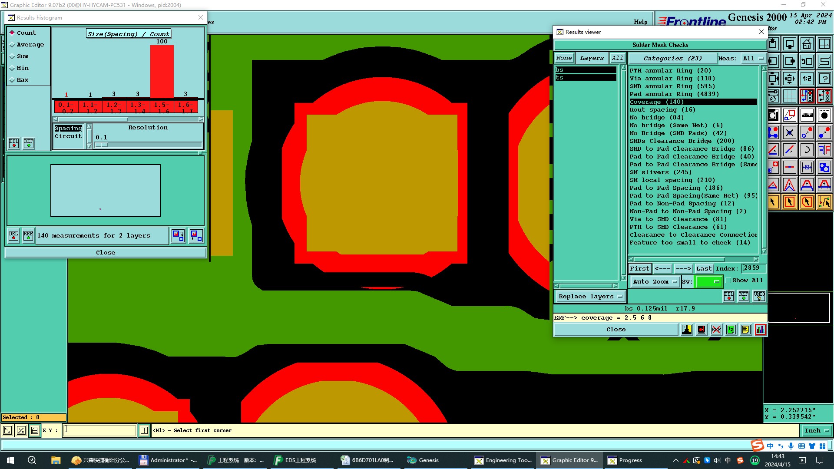Open the histogram chart icon in Results viewer
Viewport: 834px width, 469px height.
[x=760, y=330]
